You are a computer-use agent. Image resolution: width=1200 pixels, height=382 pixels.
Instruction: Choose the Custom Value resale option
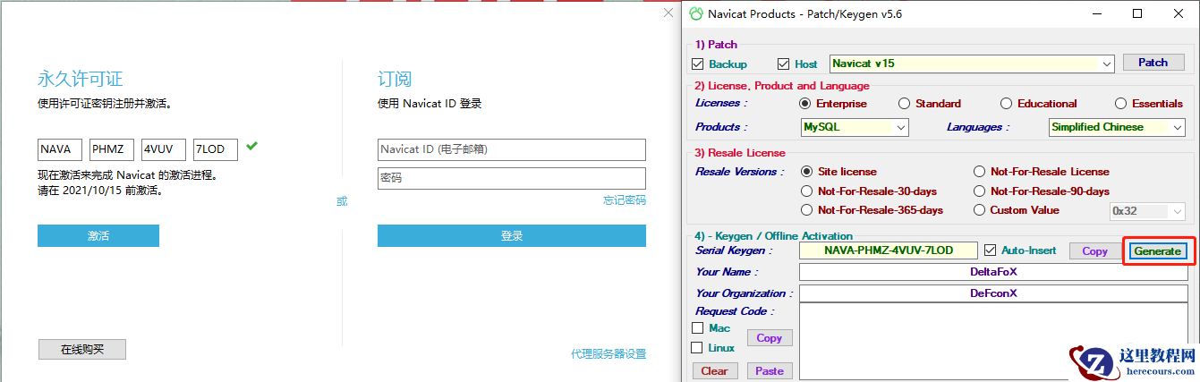tap(979, 210)
